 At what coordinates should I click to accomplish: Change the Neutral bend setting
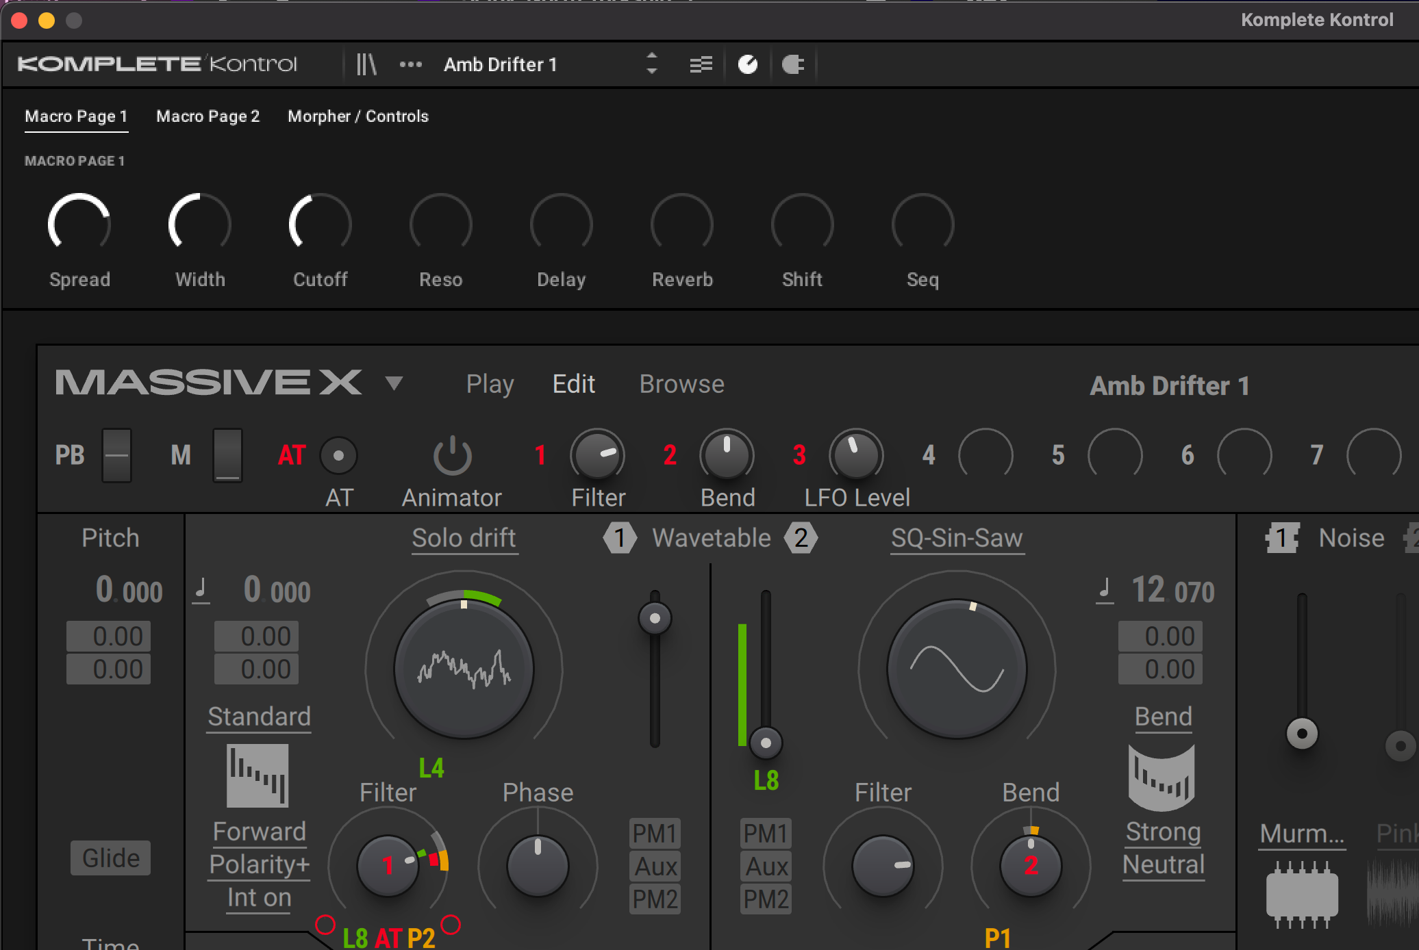click(1164, 865)
